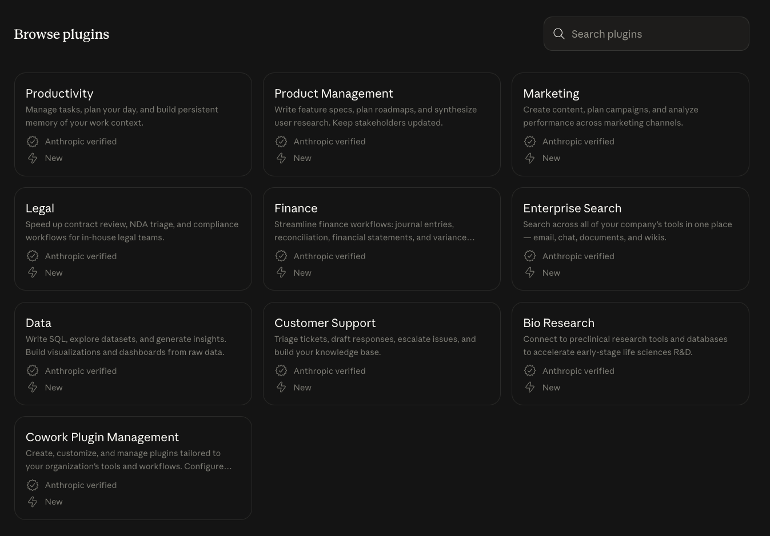Open the Enterprise Search plugin title
This screenshot has width=770, height=536.
tap(572, 208)
